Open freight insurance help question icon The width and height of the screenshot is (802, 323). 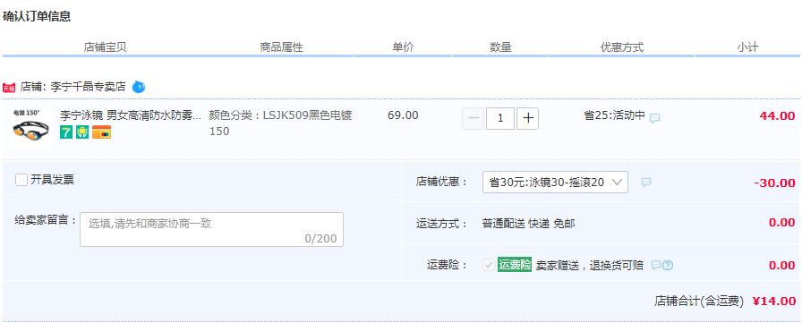(x=668, y=265)
